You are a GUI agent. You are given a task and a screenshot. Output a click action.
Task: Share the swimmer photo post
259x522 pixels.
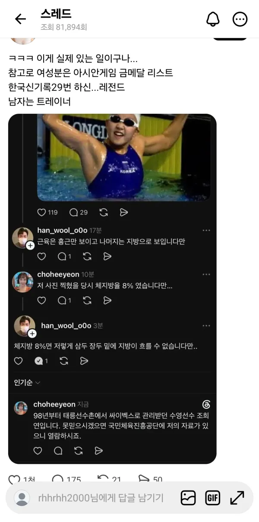[x=123, y=212]
